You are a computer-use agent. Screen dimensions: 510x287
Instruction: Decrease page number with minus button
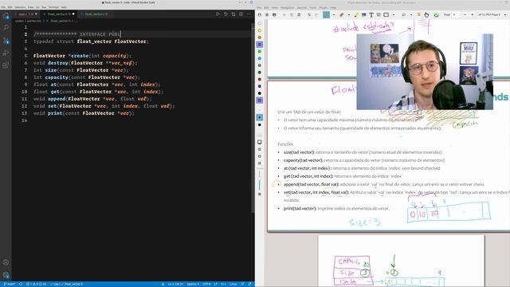pyautogui.click(x=465, y=14)
